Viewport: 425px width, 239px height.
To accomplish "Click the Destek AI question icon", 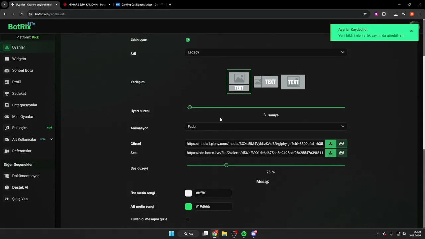I will pyautogui.click(x=7, y=187).
